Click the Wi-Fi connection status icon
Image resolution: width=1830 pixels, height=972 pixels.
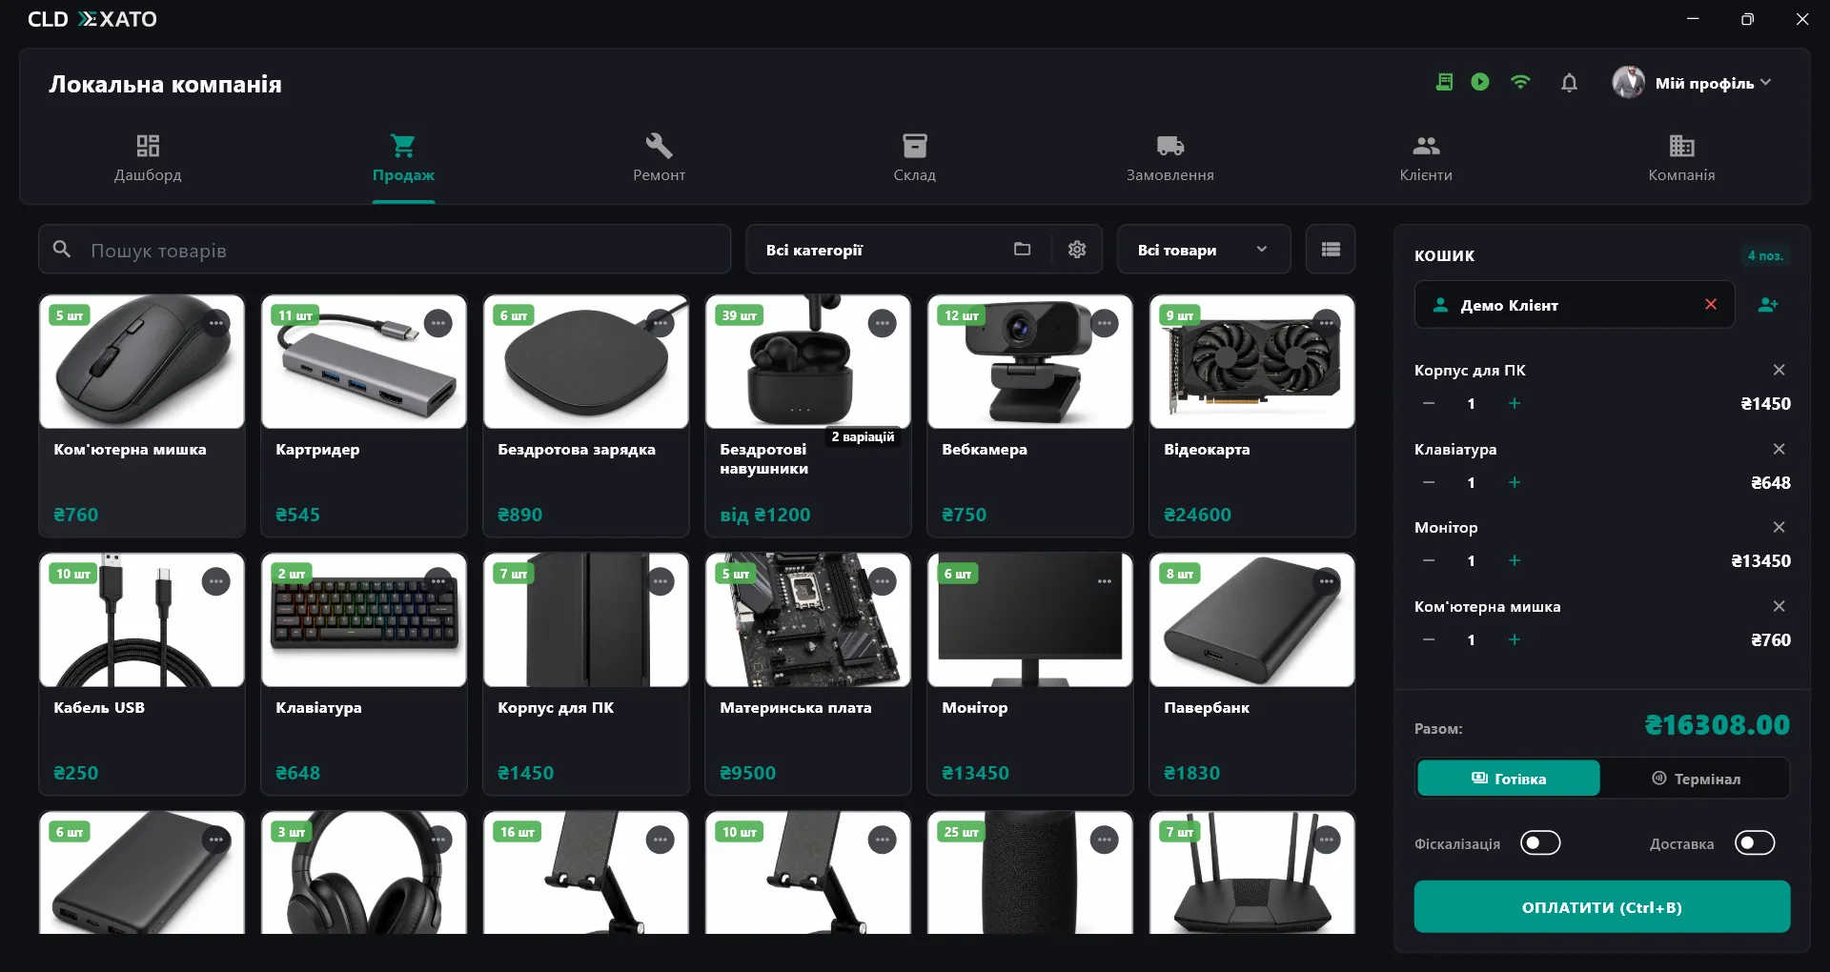pos(1521,82)
